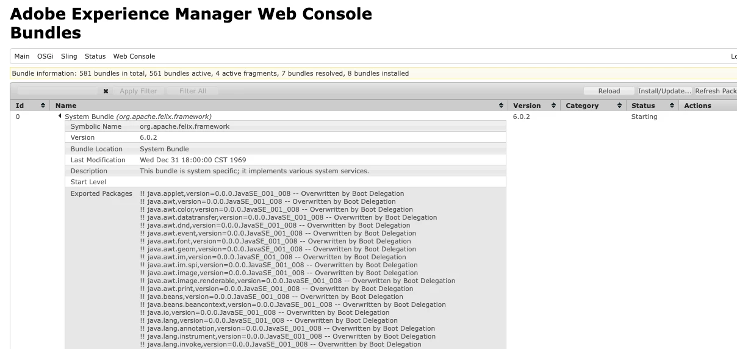Select bundle id 0 cell

pyautogui.click(x=18, y=117)
